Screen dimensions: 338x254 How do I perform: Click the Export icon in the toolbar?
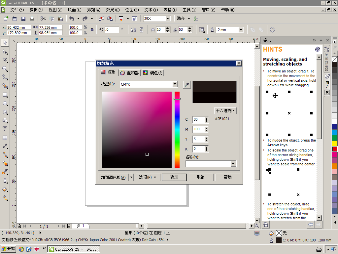(x=110, y=19)
